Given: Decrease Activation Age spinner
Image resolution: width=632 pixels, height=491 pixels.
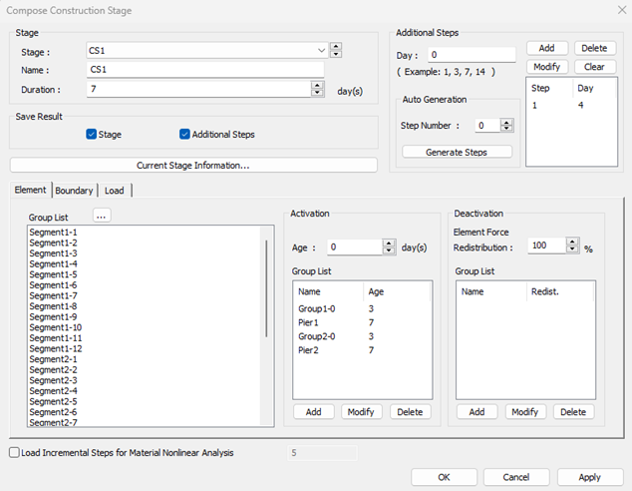Looking at the screenshot, I should (x=389, y=250).
